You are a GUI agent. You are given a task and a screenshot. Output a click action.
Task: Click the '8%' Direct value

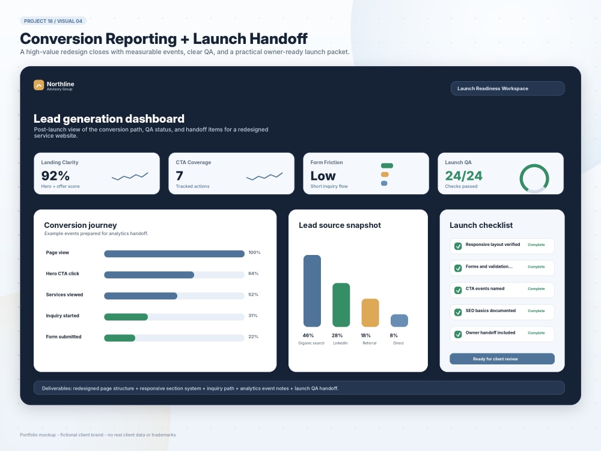point(394,335)
